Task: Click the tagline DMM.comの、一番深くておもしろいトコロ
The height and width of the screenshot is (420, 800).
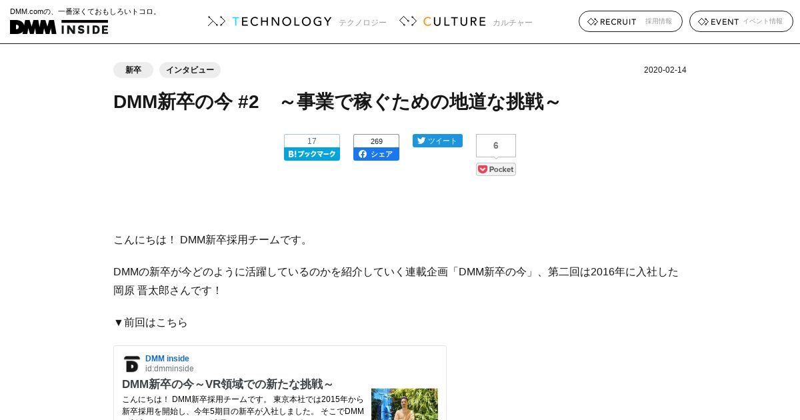Action: (x=85, y=11)
